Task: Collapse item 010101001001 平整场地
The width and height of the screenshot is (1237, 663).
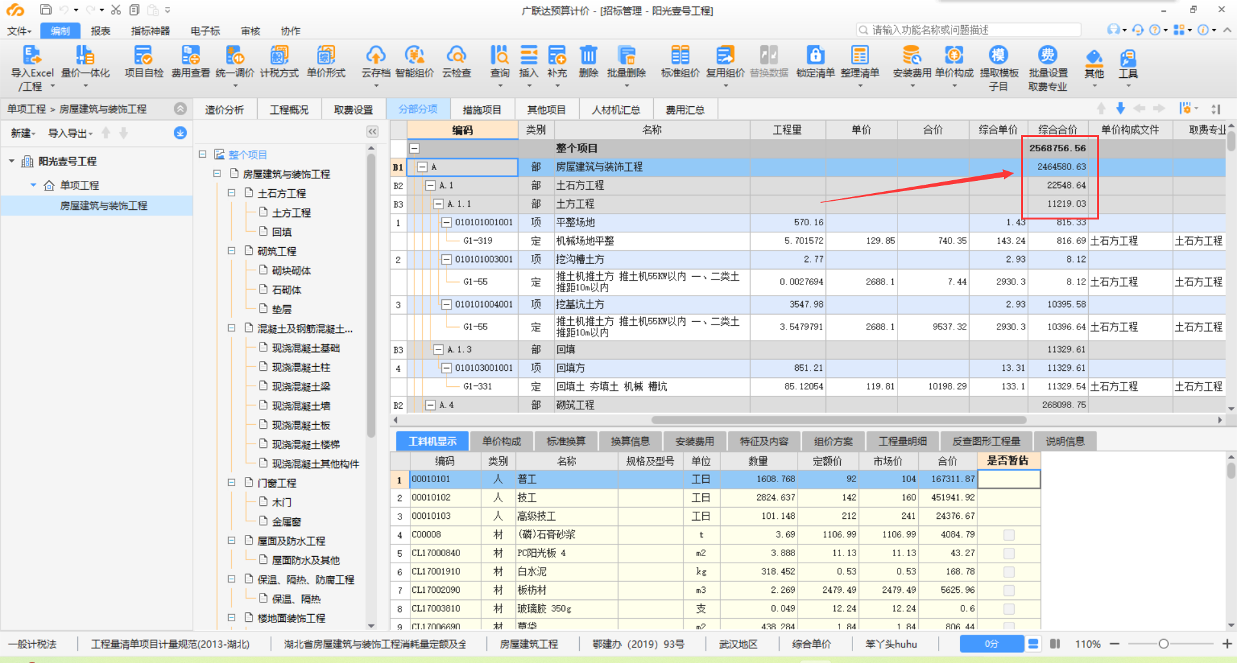Action: pos(446,223)
